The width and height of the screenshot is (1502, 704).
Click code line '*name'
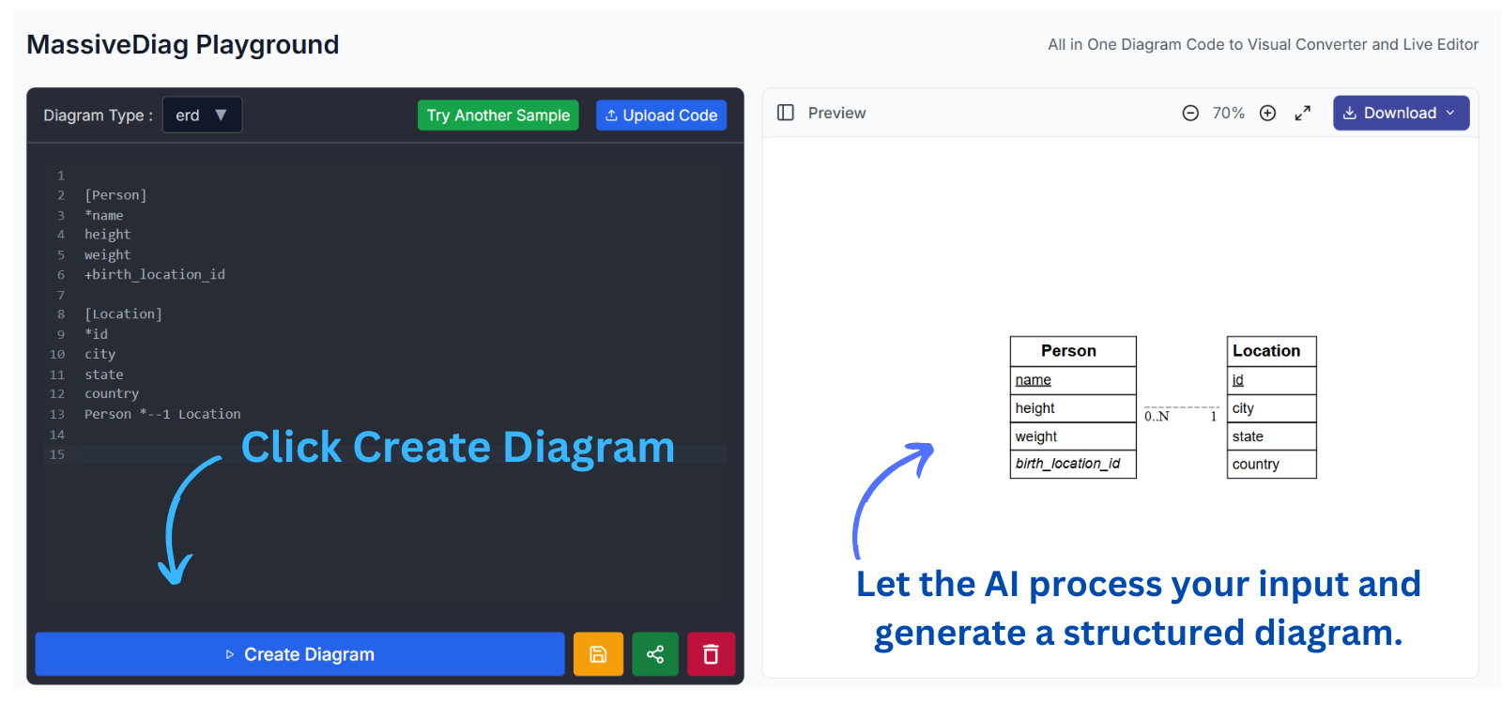click(x=104, y=215)
